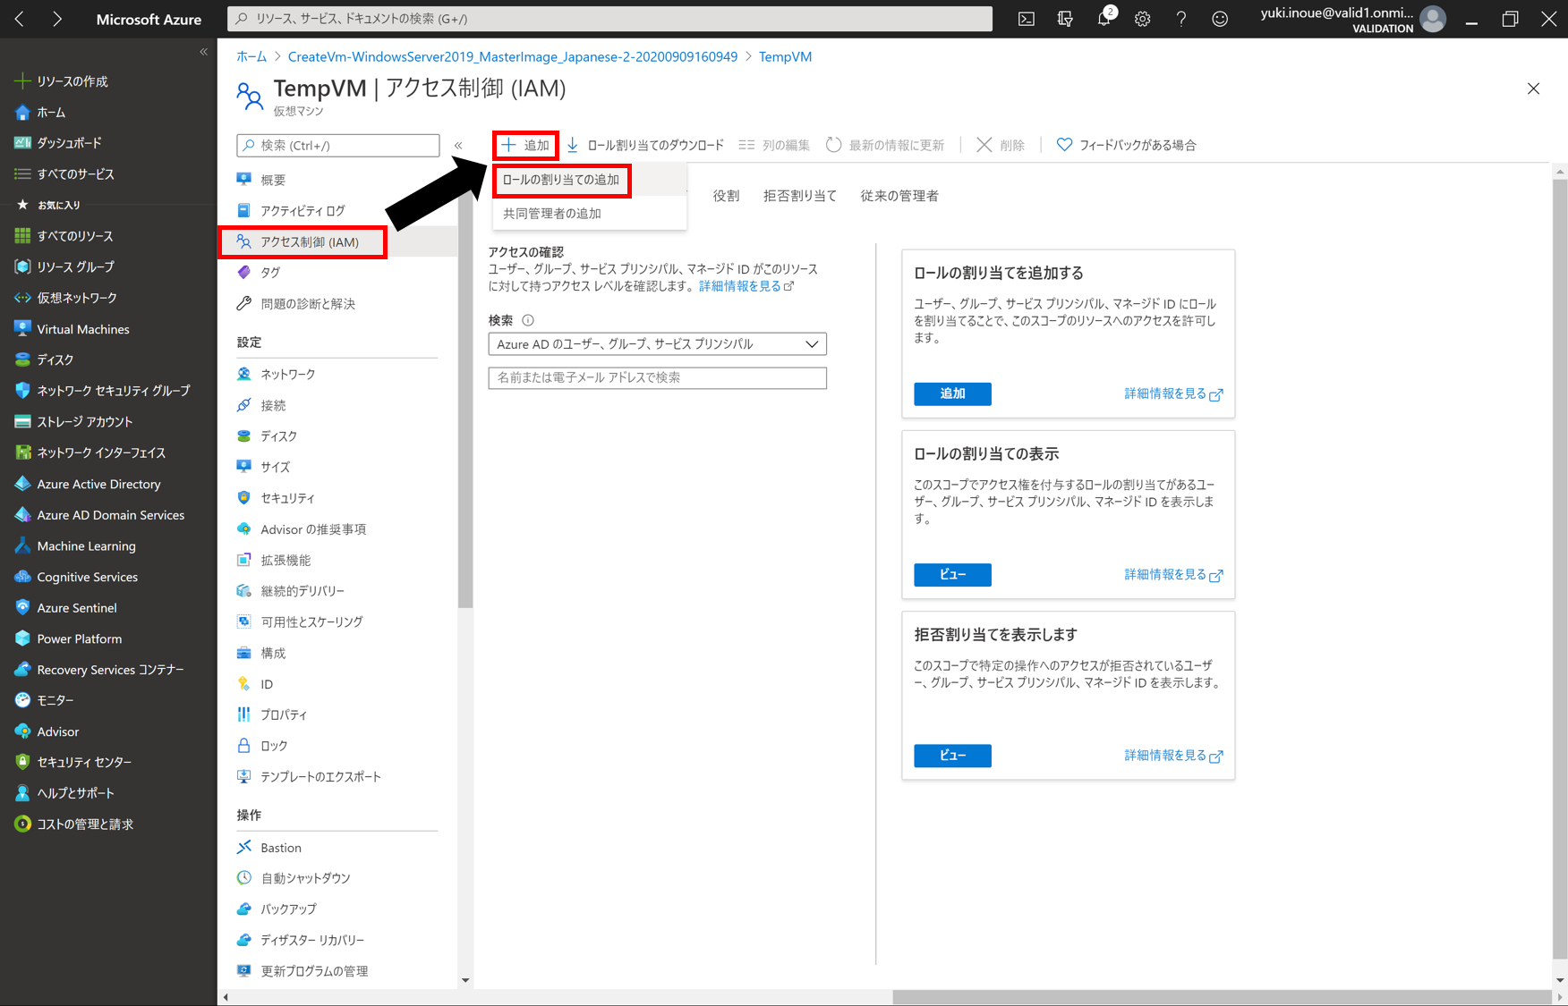Close the TempVM IAM blade
Viewport: 1568px width, 1006px height.
tap(1533, 89)
